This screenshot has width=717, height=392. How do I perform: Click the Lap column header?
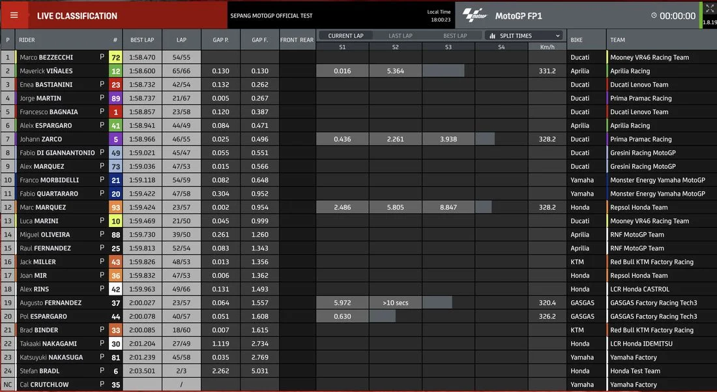[182, 40]
